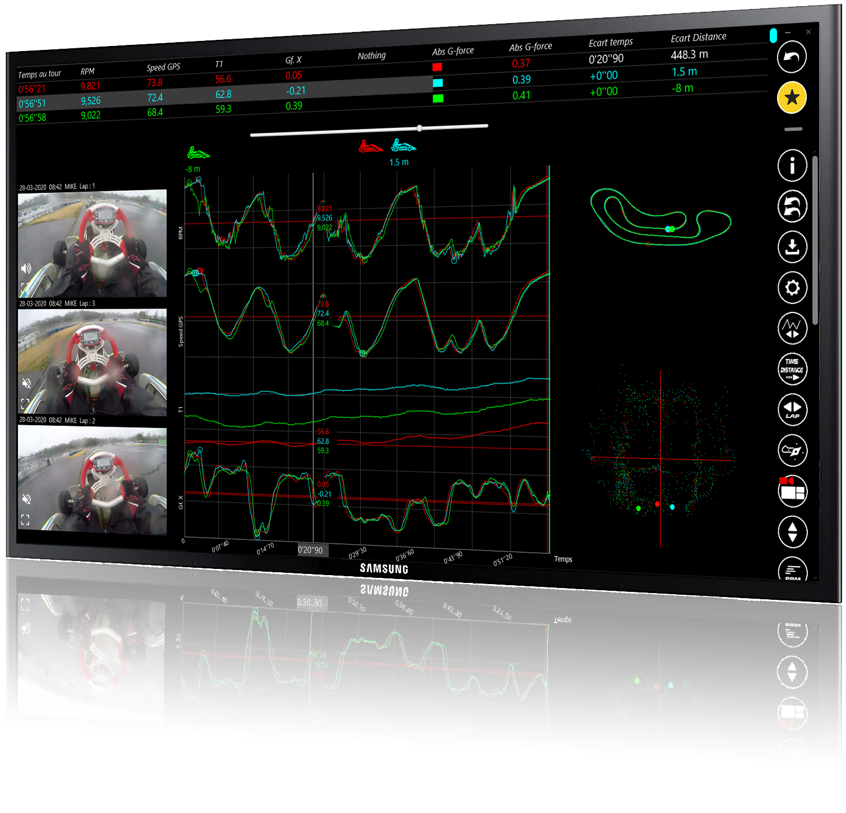
Task: Click the T1 column header
Action: [219, 64]
